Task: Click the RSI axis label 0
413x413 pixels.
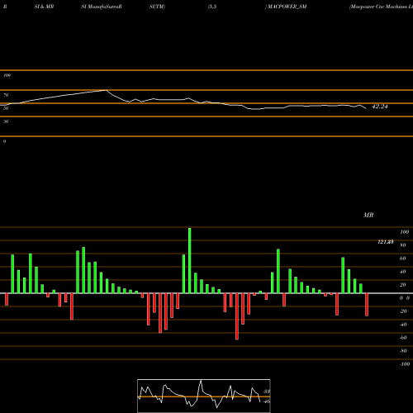Action: [4, 141]
